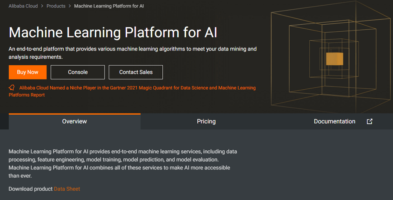Image resolution: width=393 pixels, height=200 pixels.
Task: Click the megaphone announcement icon
Action: [12, 88]
